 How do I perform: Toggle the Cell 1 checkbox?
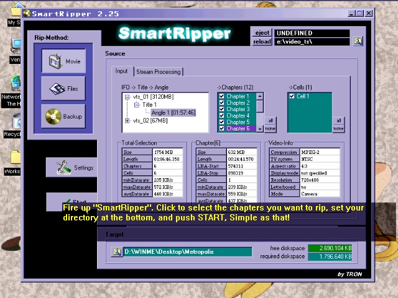click(292, 96)
